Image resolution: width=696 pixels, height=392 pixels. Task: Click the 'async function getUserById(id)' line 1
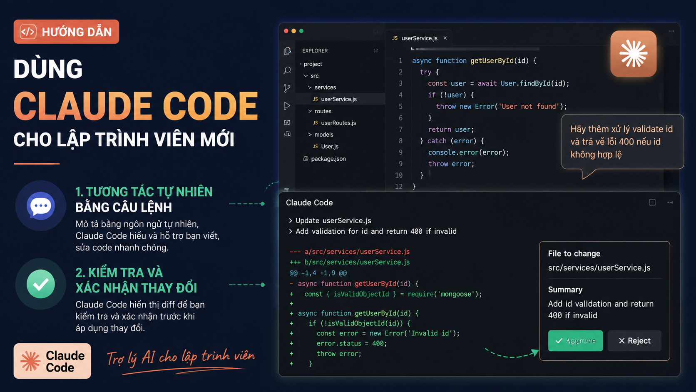coord(474,61)
